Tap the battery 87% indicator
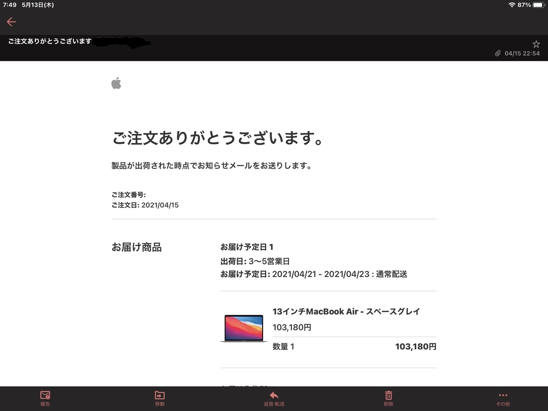Screen dimensions: 548x411 [x=531, y=5]
